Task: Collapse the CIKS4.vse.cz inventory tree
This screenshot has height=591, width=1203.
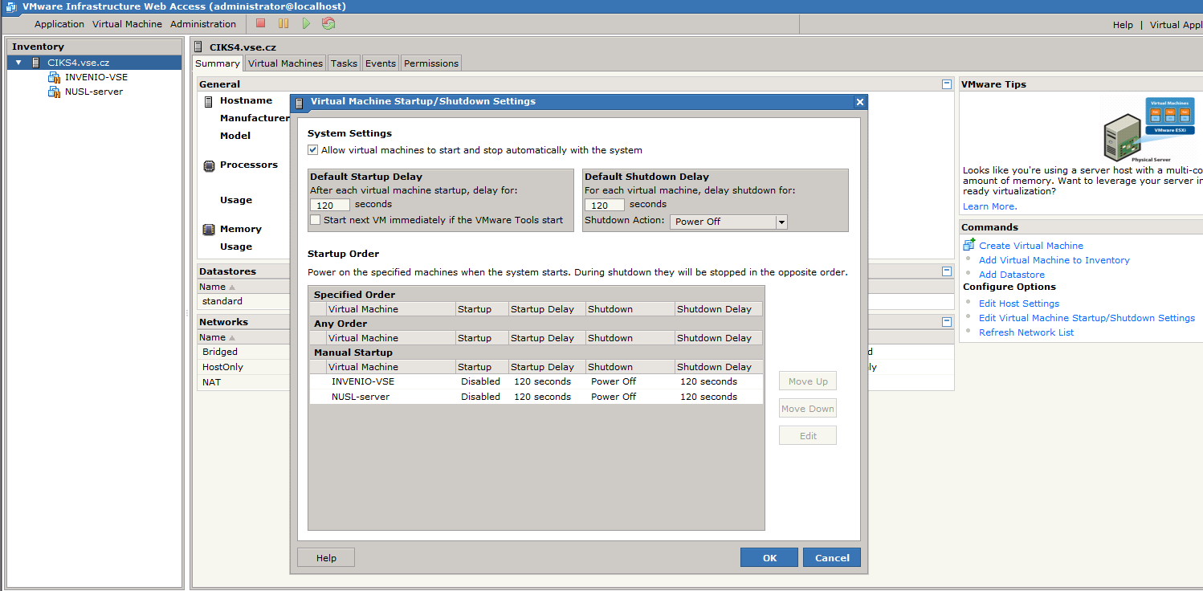Action: [18, 63]
